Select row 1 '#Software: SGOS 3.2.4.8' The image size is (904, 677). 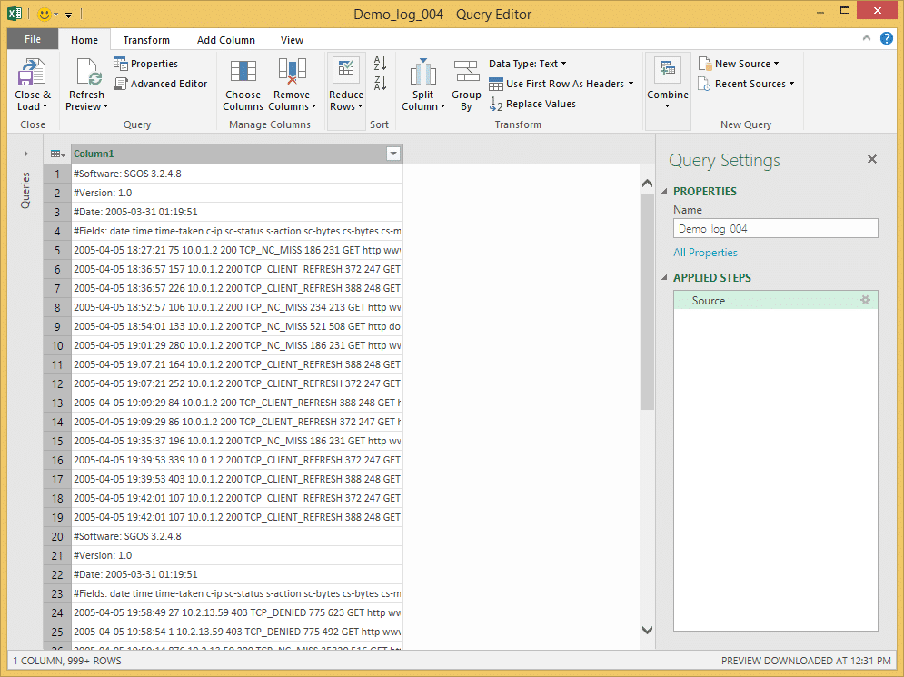point(237,174)
